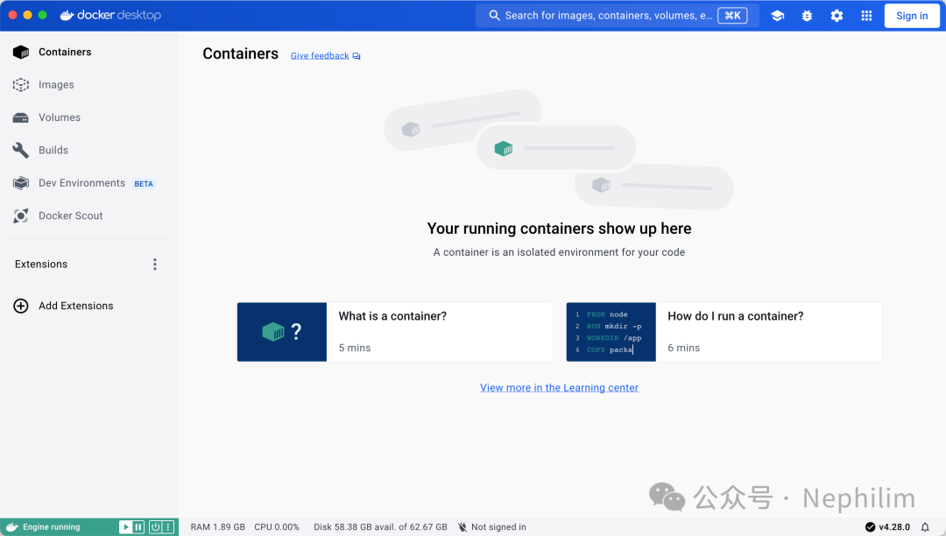Open the What is a container card

pyautogui.click(x=394, y=332)
